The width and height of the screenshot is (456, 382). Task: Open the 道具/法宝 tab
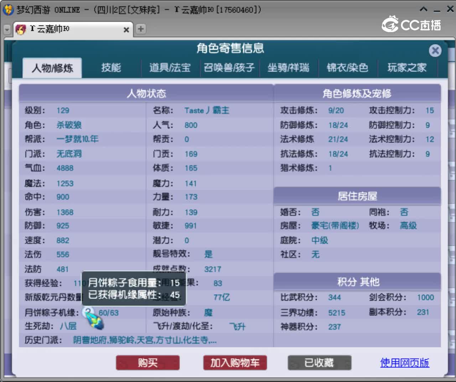point(170,68)
